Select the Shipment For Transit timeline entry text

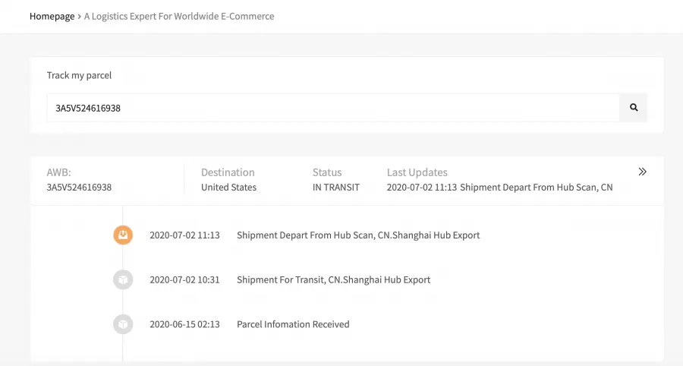pyautogui.click(x=334, y=279)
